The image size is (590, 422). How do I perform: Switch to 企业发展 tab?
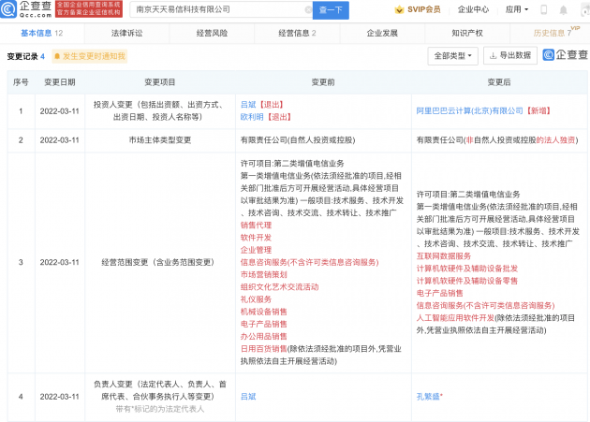click(x=382, y=33)
